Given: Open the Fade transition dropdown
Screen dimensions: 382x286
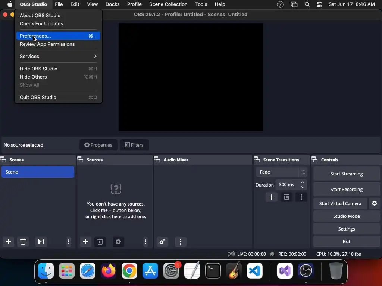Looking at the screenshot, I should (281, 172).
